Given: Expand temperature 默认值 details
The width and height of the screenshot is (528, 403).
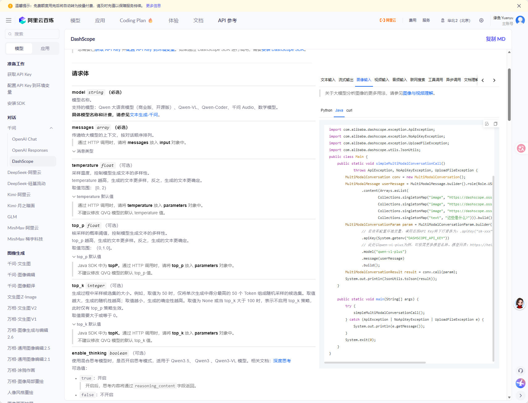Looking at the screenshot, I should (93, 196).
